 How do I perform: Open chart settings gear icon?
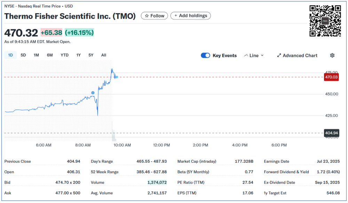pyautogui.click(x=332, y=55)
